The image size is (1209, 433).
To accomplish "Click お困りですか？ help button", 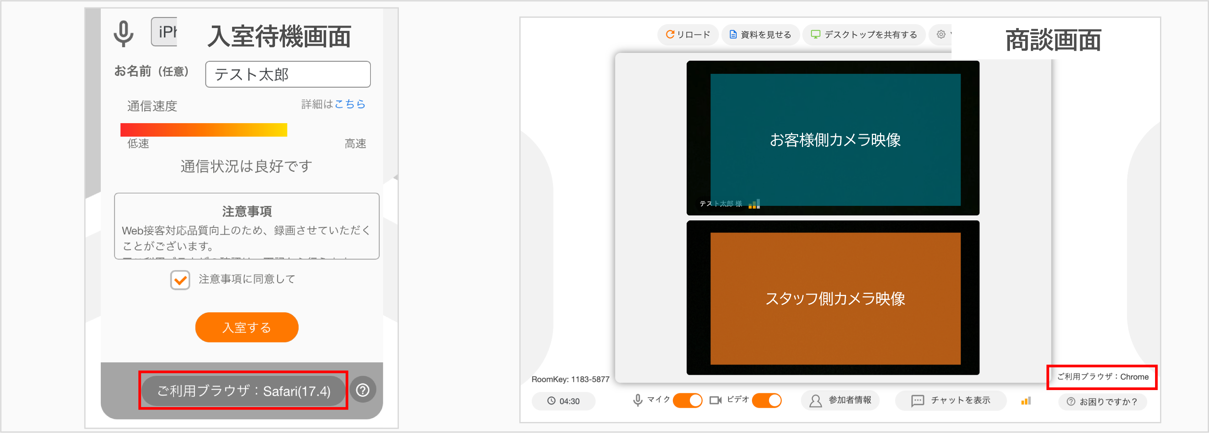I will (1102, 401).
